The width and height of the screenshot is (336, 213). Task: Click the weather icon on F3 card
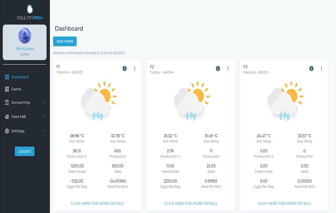(x=285, y=101)
